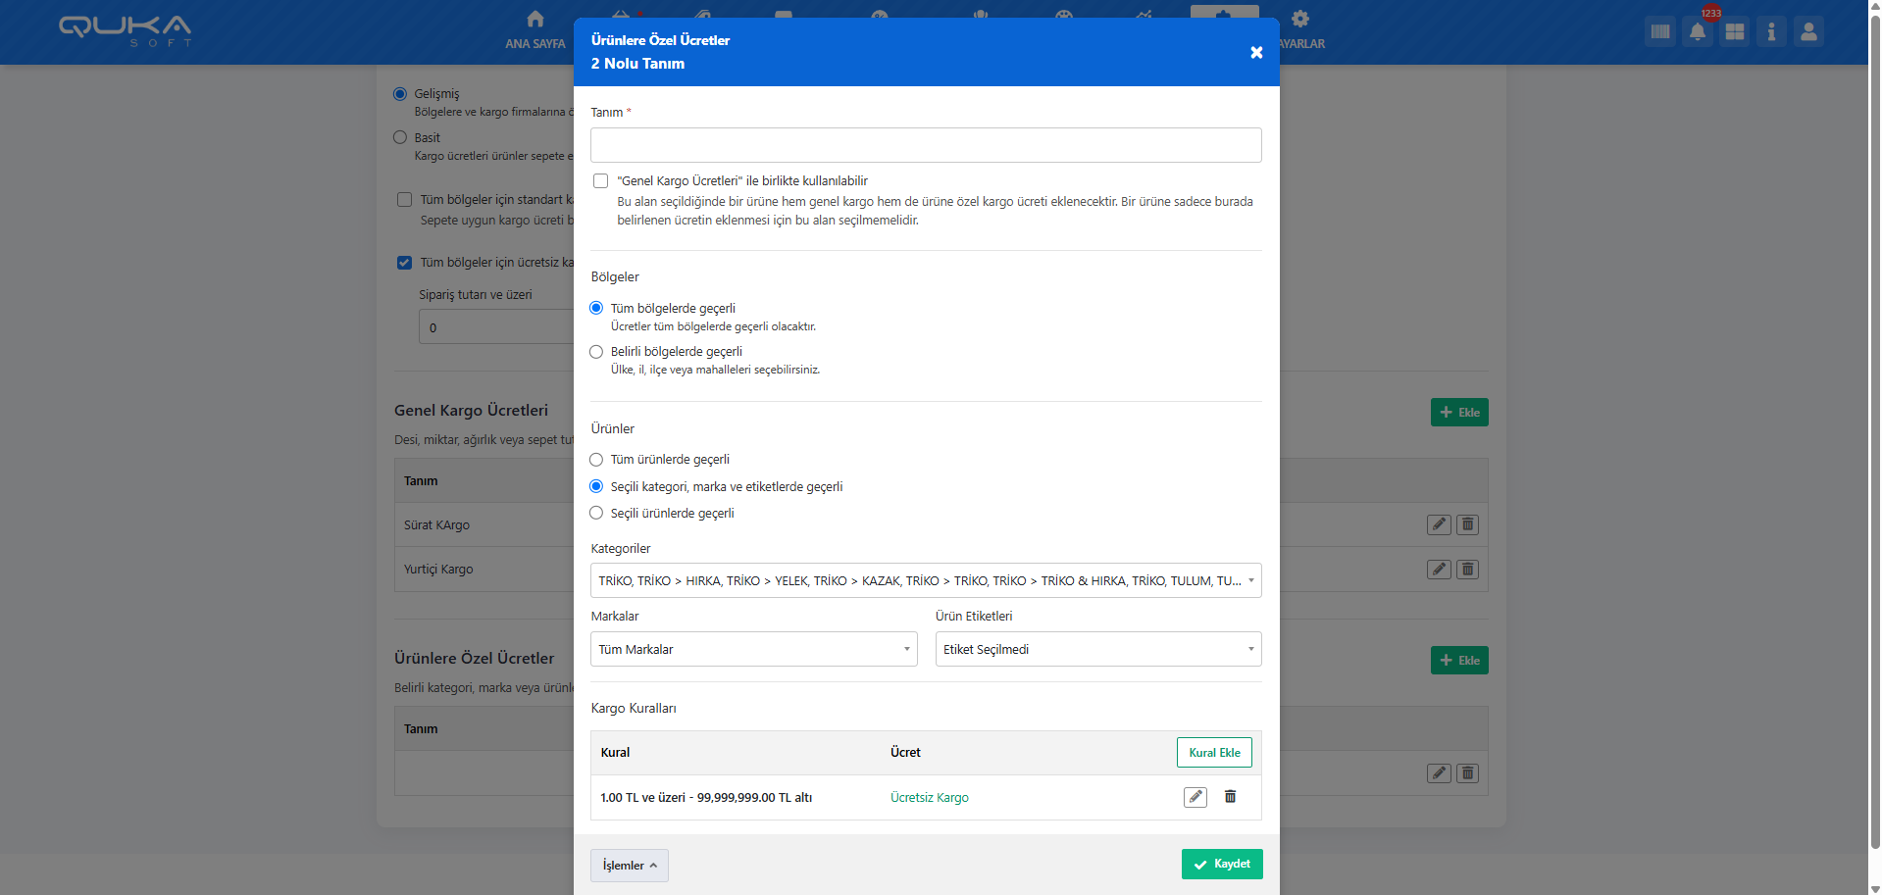The image size is (1882, 895).
Task: Go to ANA SAYFA in top navigation
Action: click(x=534, y=30)
